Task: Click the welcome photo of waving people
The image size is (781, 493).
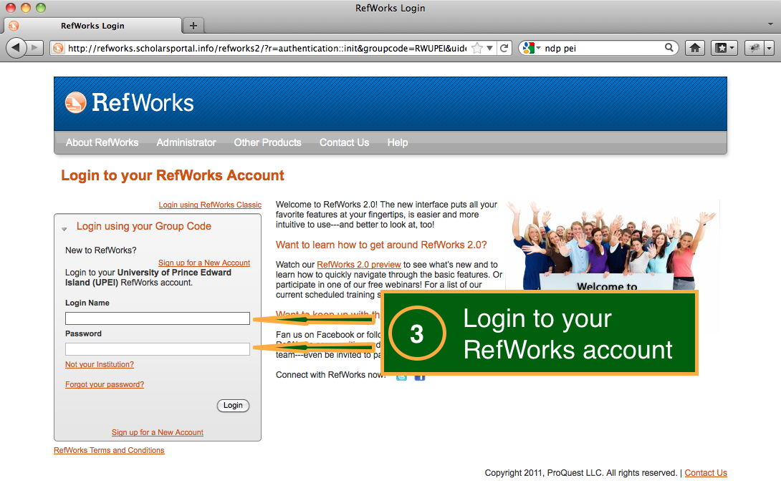Action: coord(613,245)
